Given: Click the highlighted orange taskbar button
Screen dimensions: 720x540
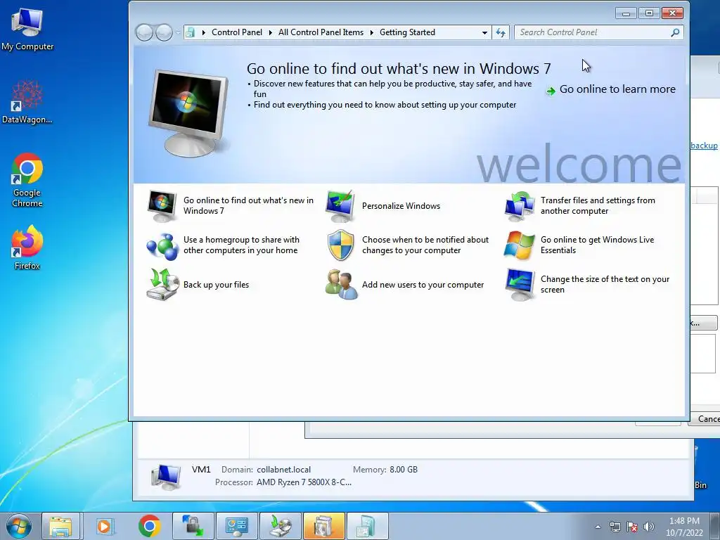Looking at the screenshot, I should [323, 526].
